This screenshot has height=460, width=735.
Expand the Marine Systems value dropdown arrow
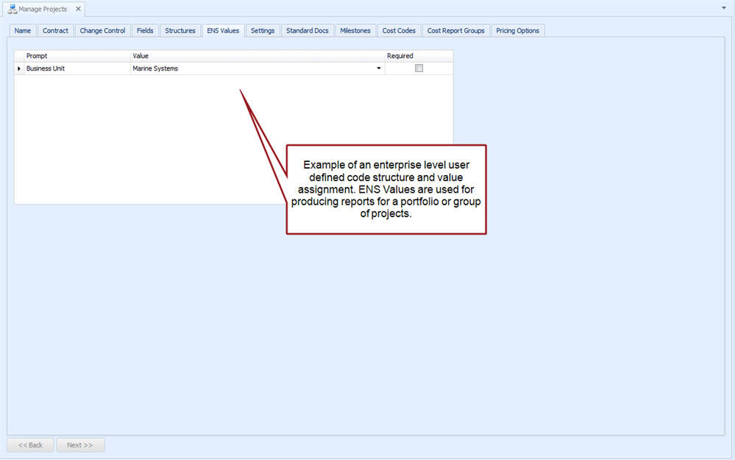click(x=379, y=68)
